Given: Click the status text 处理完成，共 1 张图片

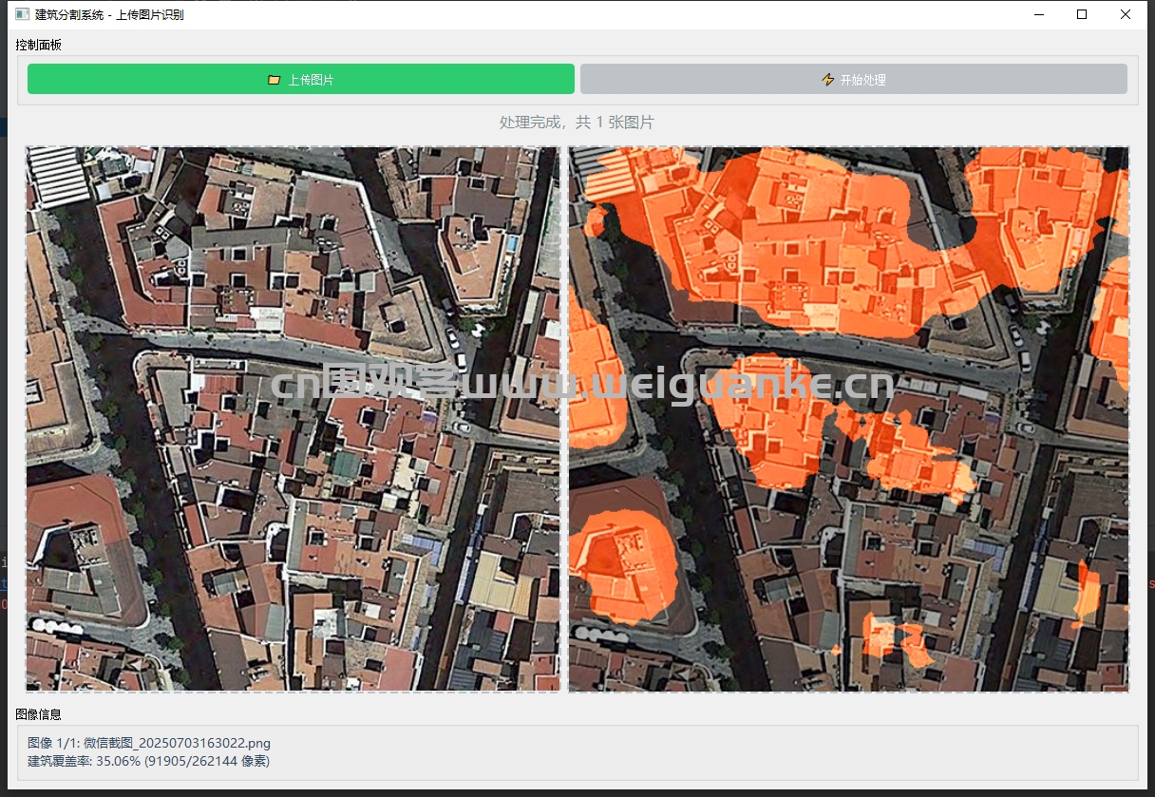Looking at the screenshot, I should pos(577,123).
